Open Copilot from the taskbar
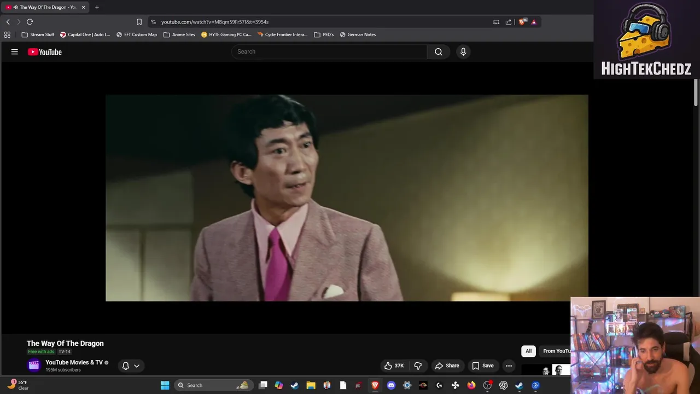 279,385
